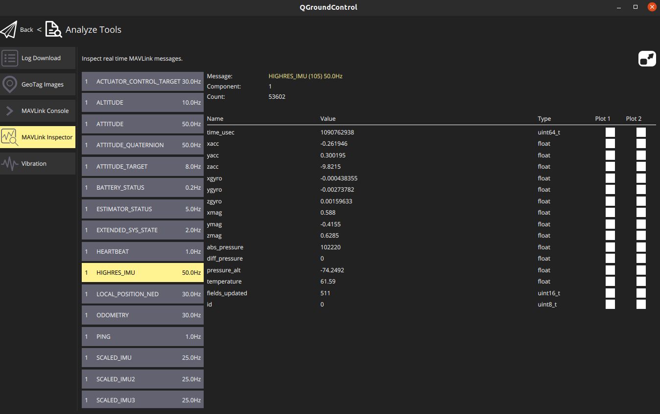Plot ygyro on Plot 2
Viewport: 660px width, 414px height.
click(641, 190)
